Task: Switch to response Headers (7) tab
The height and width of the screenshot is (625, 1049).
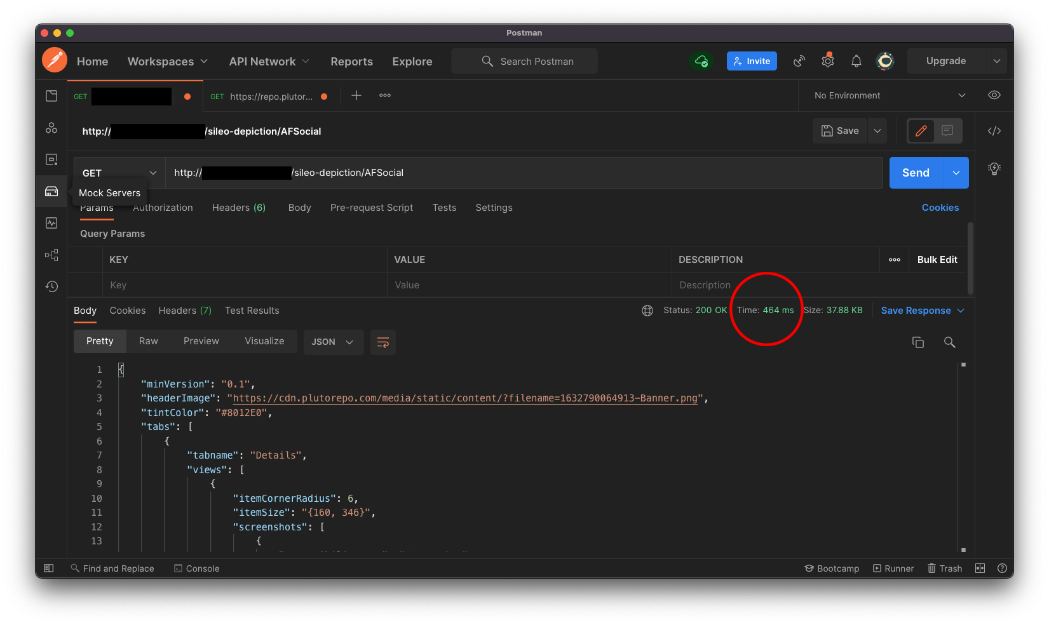Action: pyautogui.click(x=185, y=311)
